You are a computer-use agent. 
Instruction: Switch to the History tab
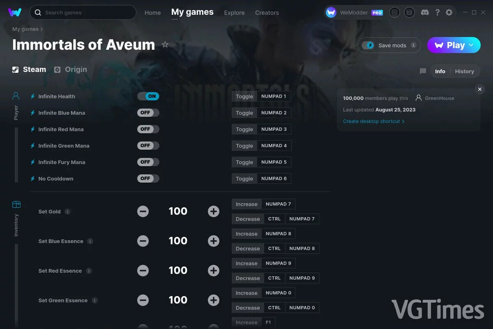[465, 71]
